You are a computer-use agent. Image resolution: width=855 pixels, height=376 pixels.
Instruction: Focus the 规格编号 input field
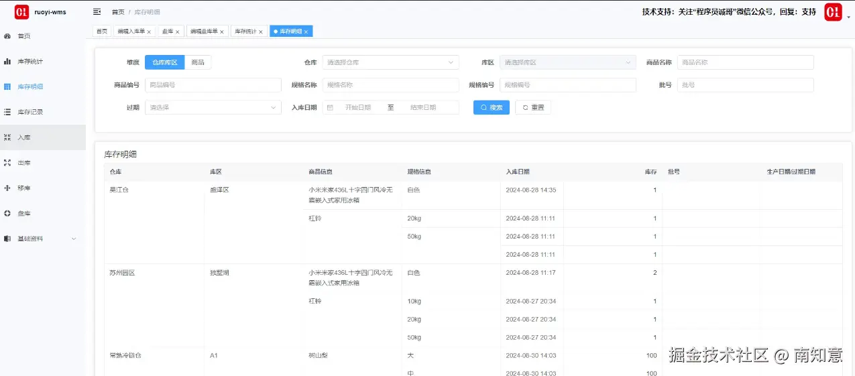[x=568, y=85]
